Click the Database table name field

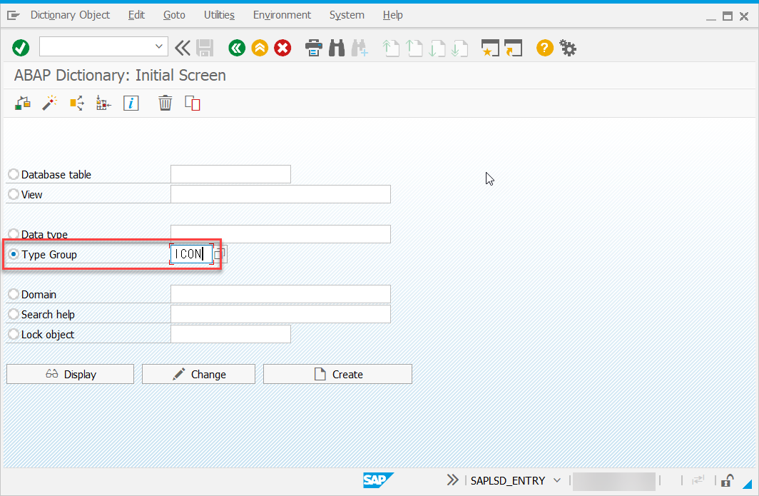click(230, 174)
